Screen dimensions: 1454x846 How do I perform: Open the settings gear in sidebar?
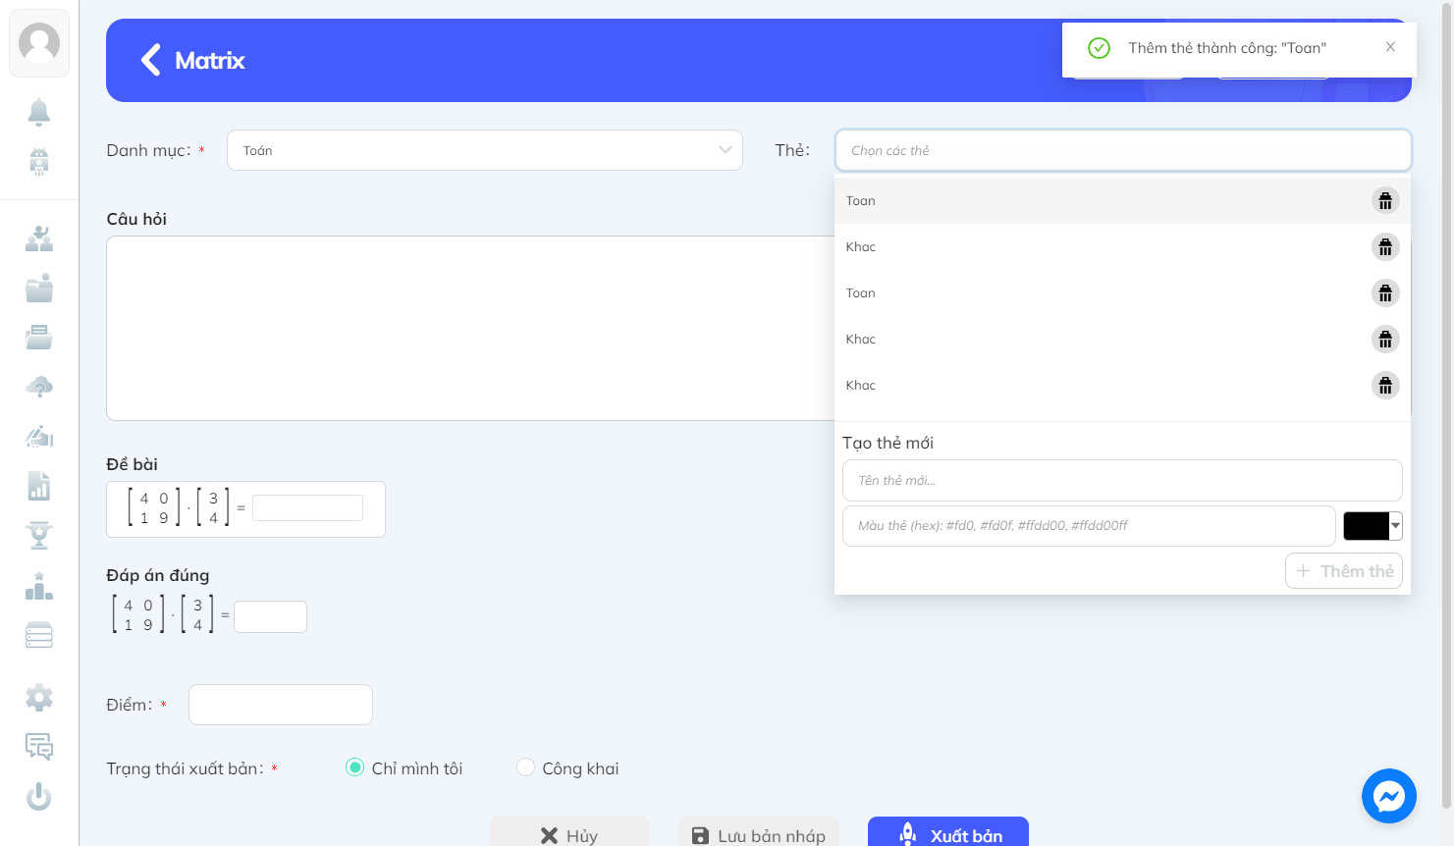39,698
